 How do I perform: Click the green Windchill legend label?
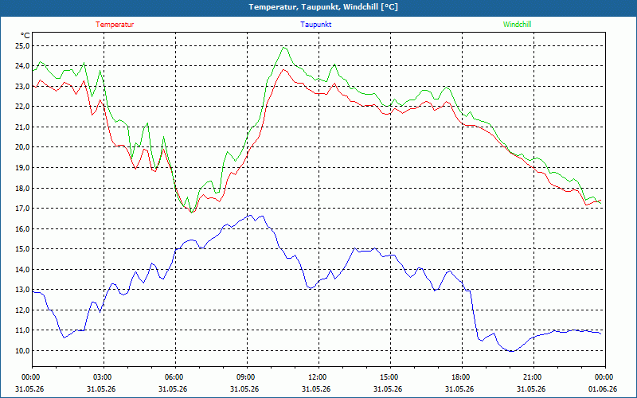(517, 25)
